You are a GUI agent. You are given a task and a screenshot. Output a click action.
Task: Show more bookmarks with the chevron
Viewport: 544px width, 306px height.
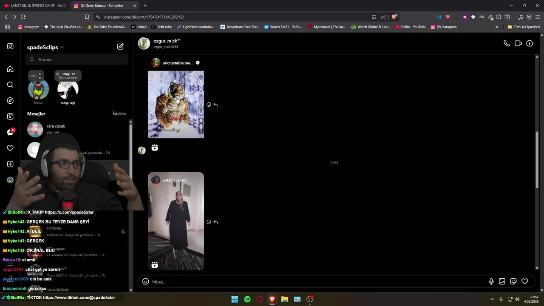497,27
